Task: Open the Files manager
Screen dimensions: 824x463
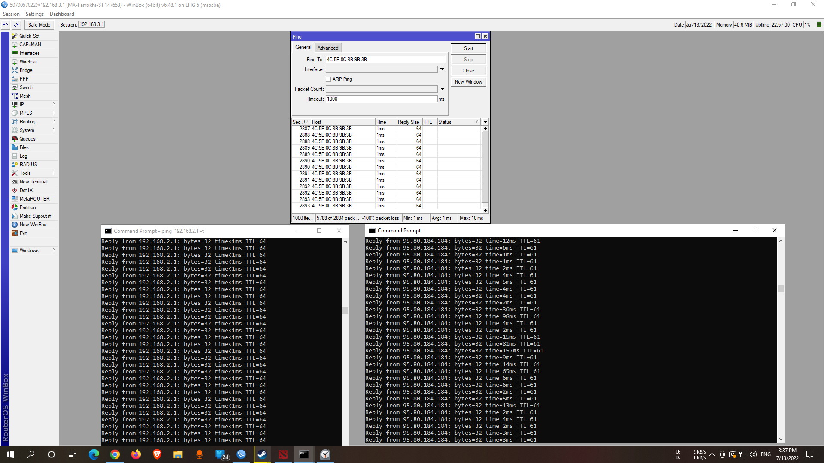Action: pos(24,147)
